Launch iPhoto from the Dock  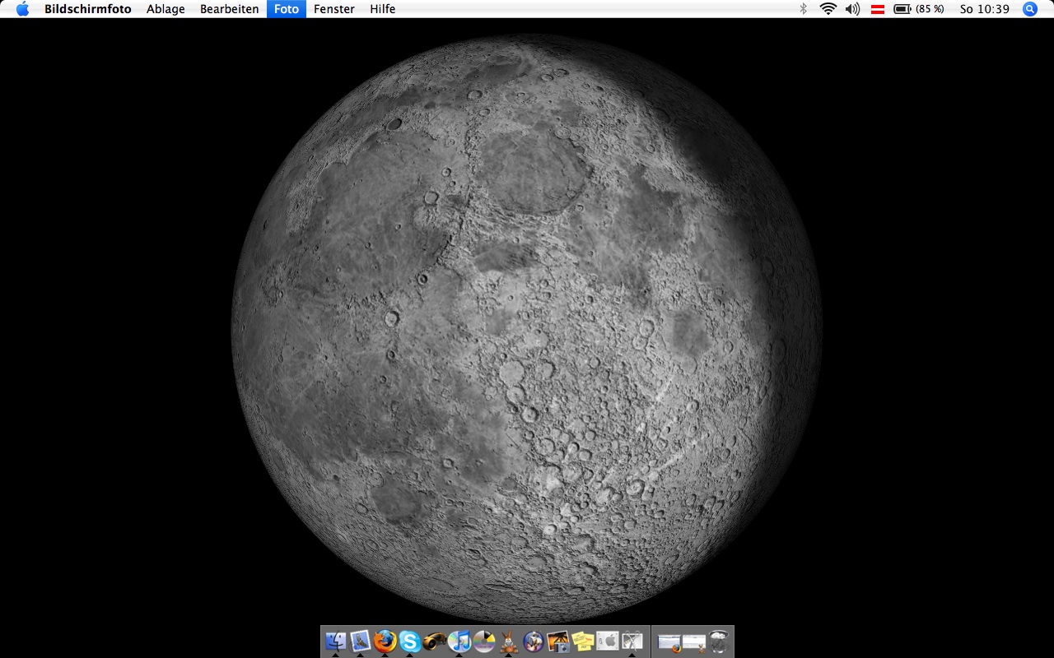(557, 641)
